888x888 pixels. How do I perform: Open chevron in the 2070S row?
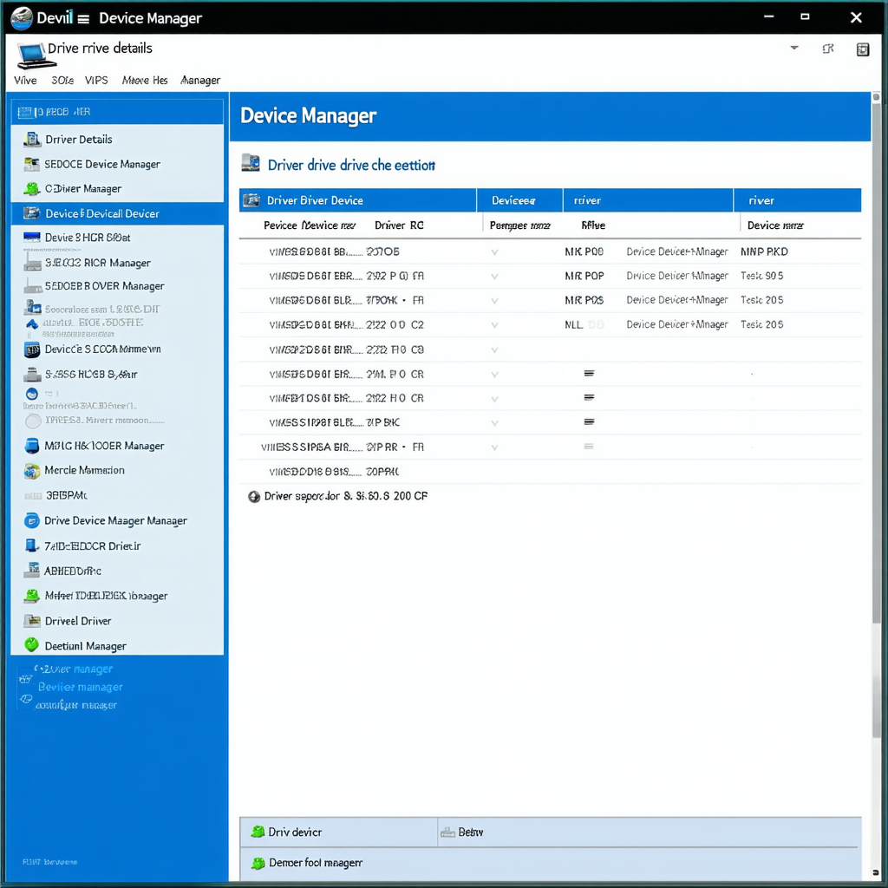pos(494,252)
